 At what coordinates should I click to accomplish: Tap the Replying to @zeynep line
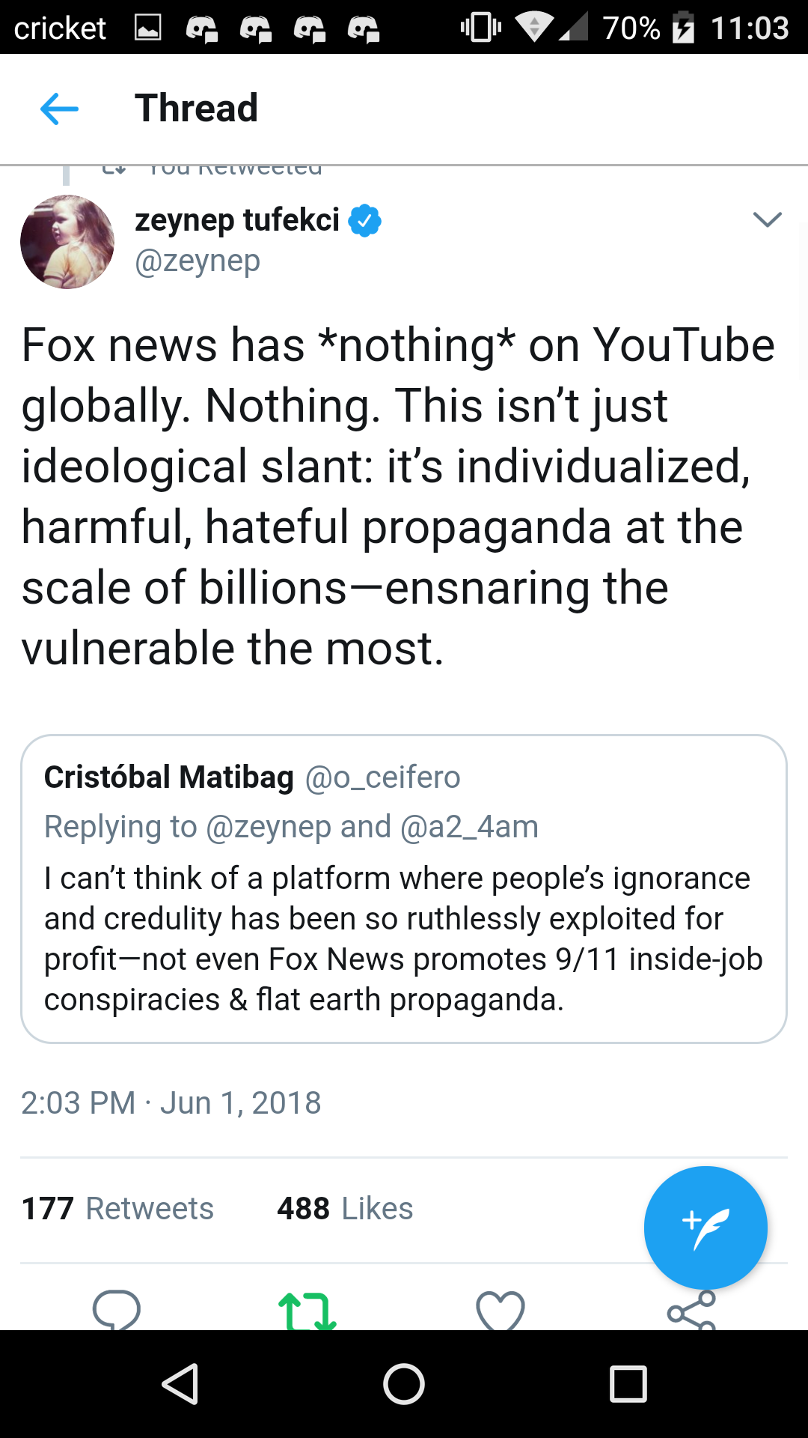tap(291, 827)
